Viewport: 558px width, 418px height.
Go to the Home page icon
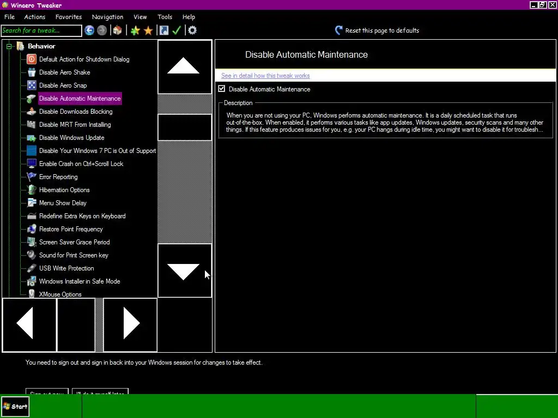tap(118, 30)
